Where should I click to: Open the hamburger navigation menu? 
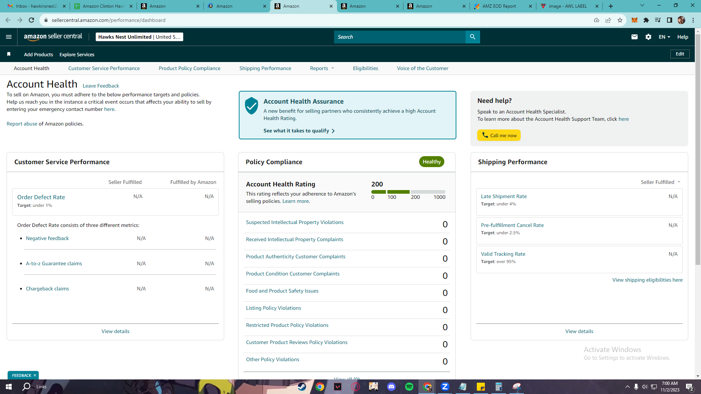[x=9, y=37]
